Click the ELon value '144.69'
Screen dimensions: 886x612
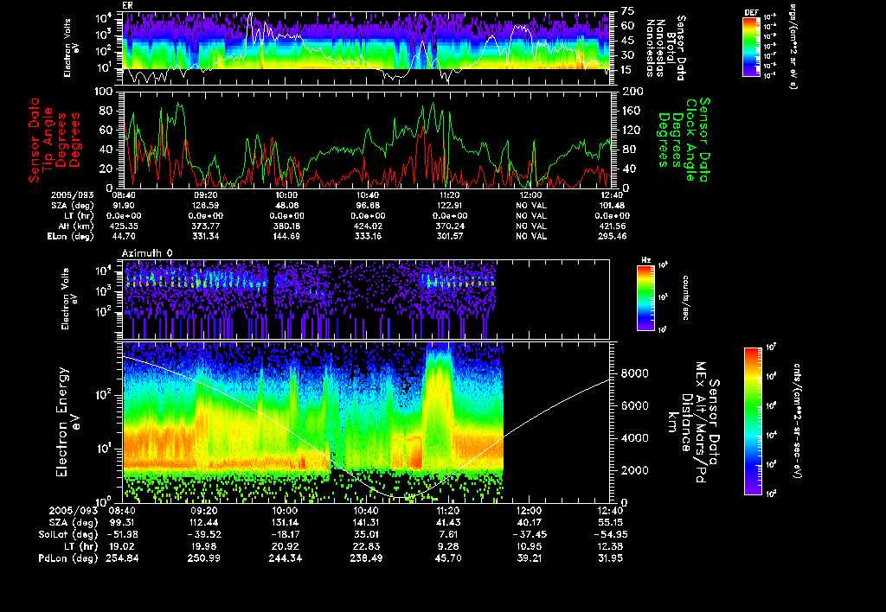pyautogui.click(x=286, y=236)
